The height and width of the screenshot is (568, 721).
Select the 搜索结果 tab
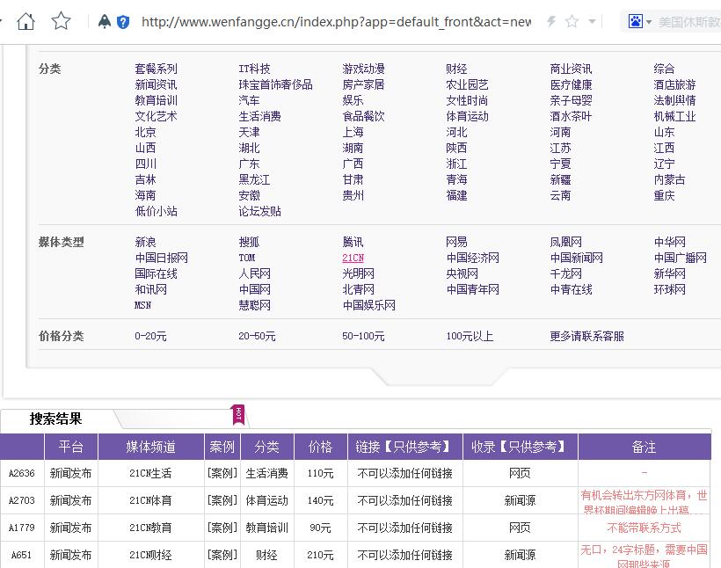coord(55,419)
